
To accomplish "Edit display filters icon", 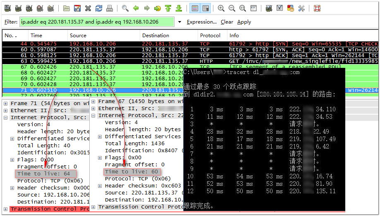I will [280, 9].
